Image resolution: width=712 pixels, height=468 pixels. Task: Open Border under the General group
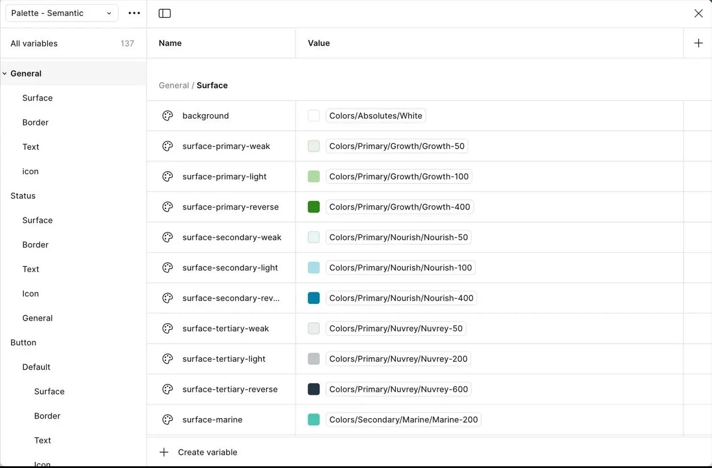click(35, 122)
